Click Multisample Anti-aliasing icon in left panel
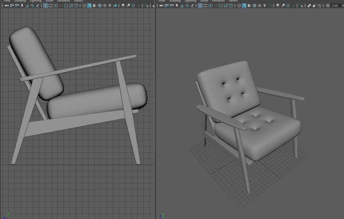344x219 pixels. (133, 6)
